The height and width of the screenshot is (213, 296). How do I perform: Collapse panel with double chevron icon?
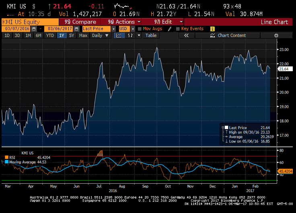point(186,35)
